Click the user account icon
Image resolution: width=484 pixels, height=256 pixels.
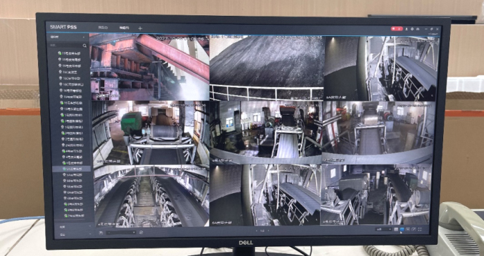(x=407, y=29)
